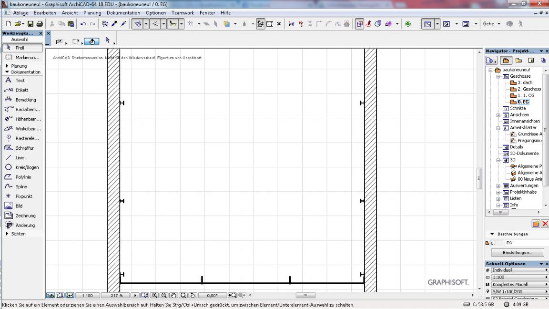The height and width of the screenshot is (309, 549).
Task: Open the Optionen menu
Action: tap(156, 13)
